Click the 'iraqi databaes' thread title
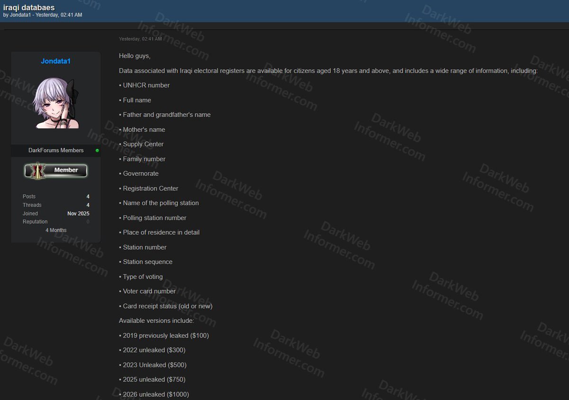The height and width of the screenshot is (400, 569). [x=28, y=8]
